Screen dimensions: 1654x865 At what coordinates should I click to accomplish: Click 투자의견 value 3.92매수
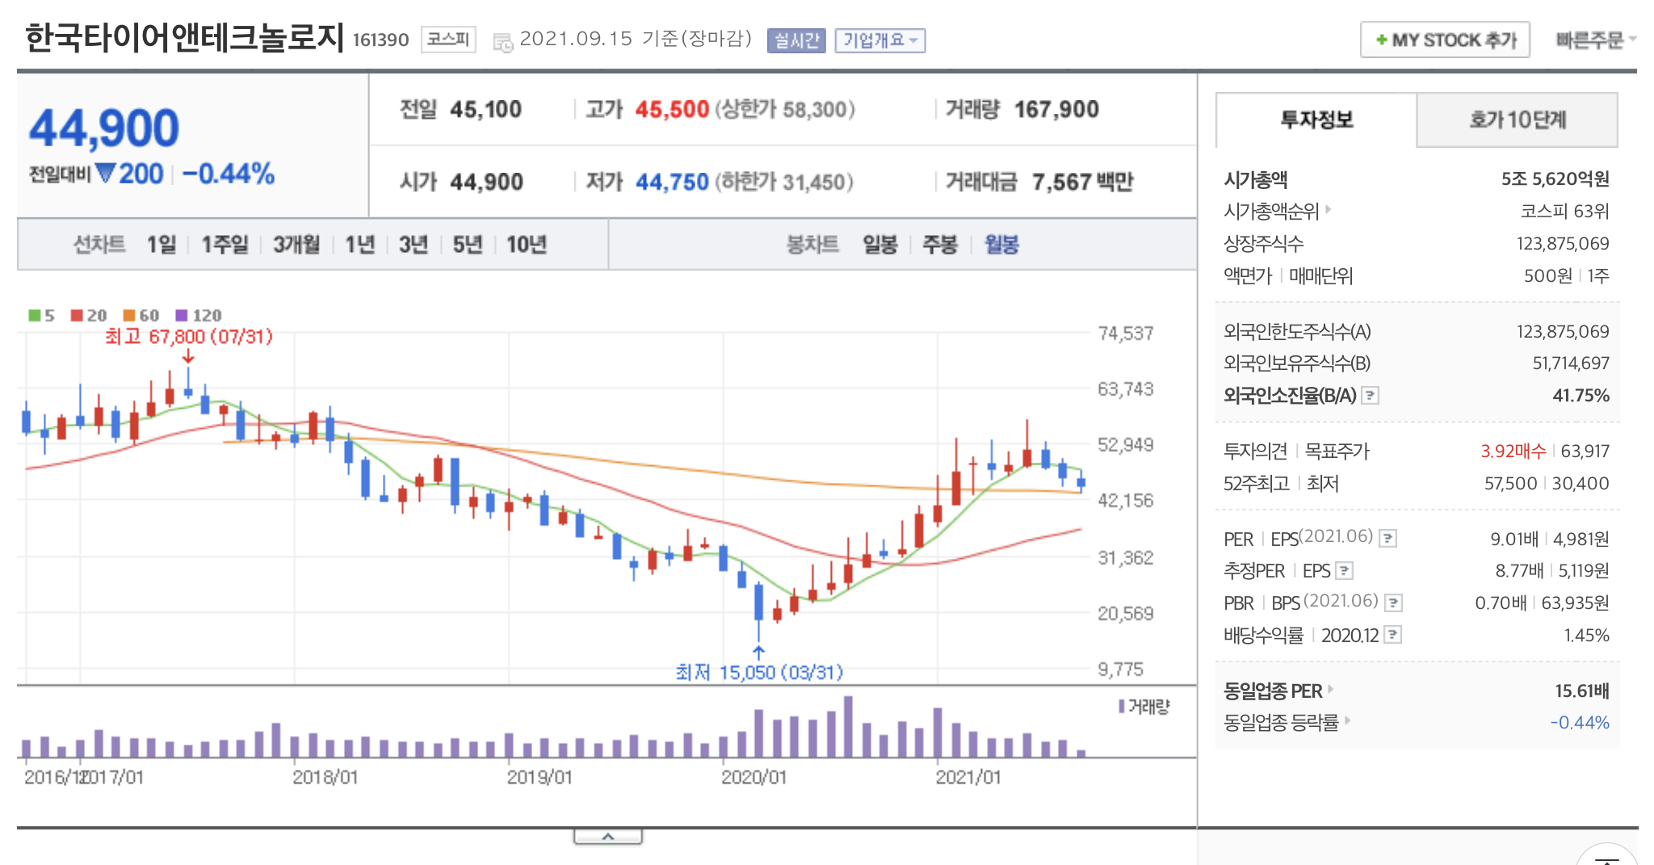(1513, 451)
